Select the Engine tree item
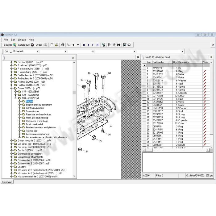The image size is (216, 216). pos(29,102)
